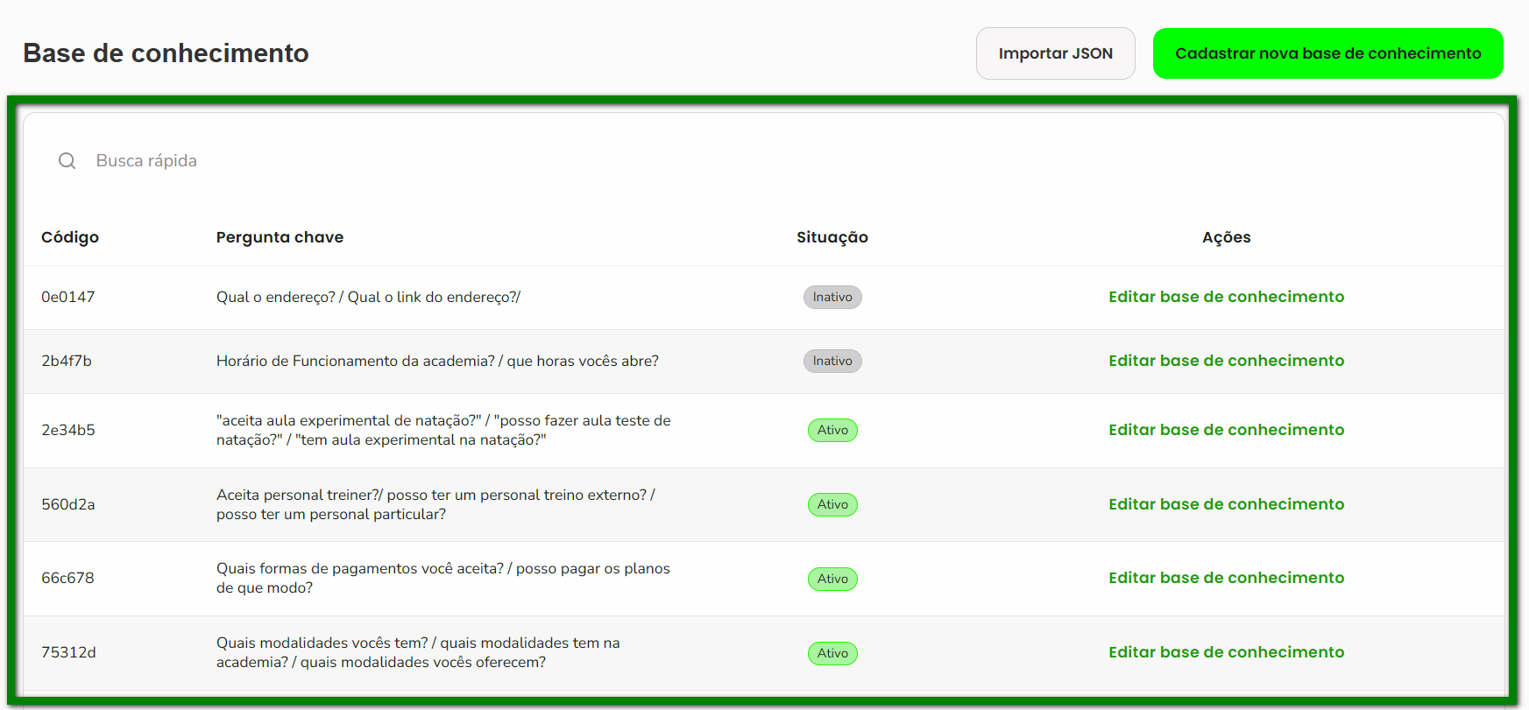Select the Ativo status of row 560d2a
This screenshot has height=710, width=1529.
(832, 505)
